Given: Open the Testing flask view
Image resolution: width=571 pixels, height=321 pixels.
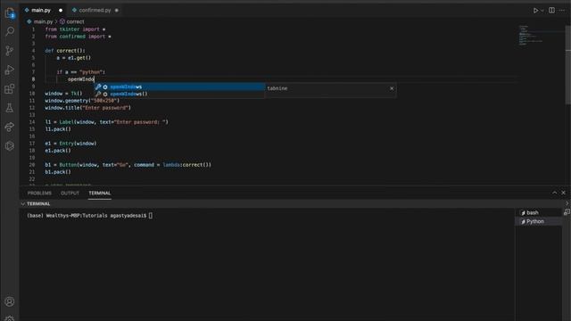Looking at the screenshot, I should [x=10, y=108].
